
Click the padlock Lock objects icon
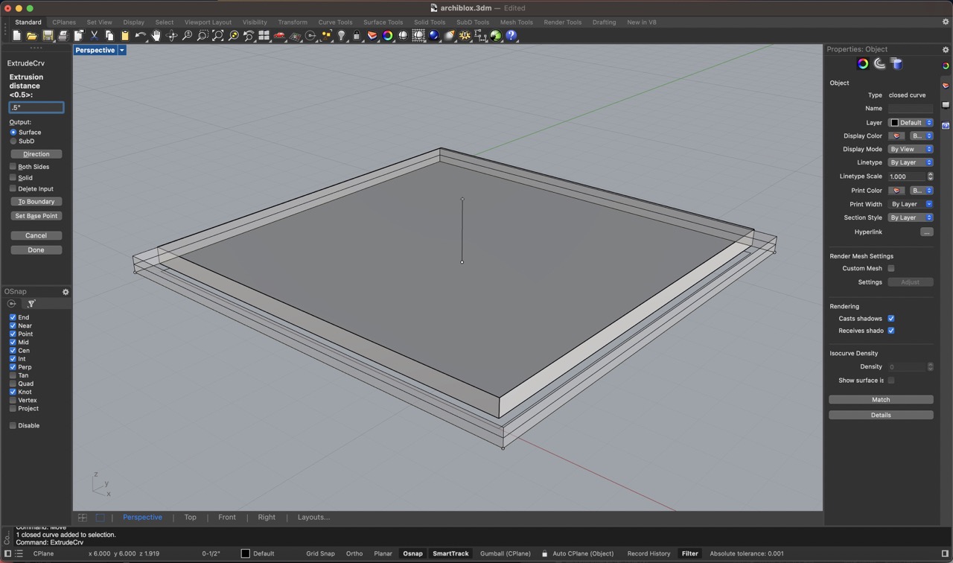click(x=357, y=36)
